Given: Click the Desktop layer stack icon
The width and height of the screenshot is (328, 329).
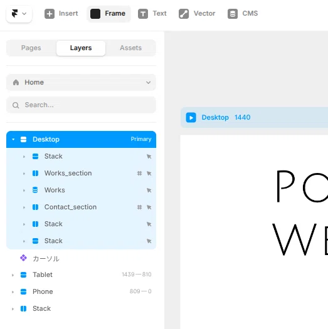Looking at the screenshot, I should (24, 139).
